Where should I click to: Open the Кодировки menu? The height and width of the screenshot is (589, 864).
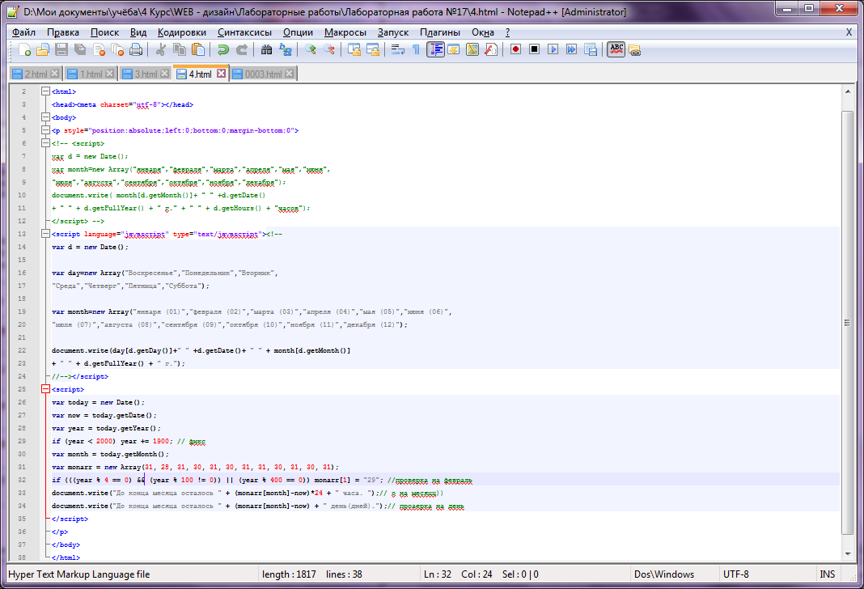point(182,32)
